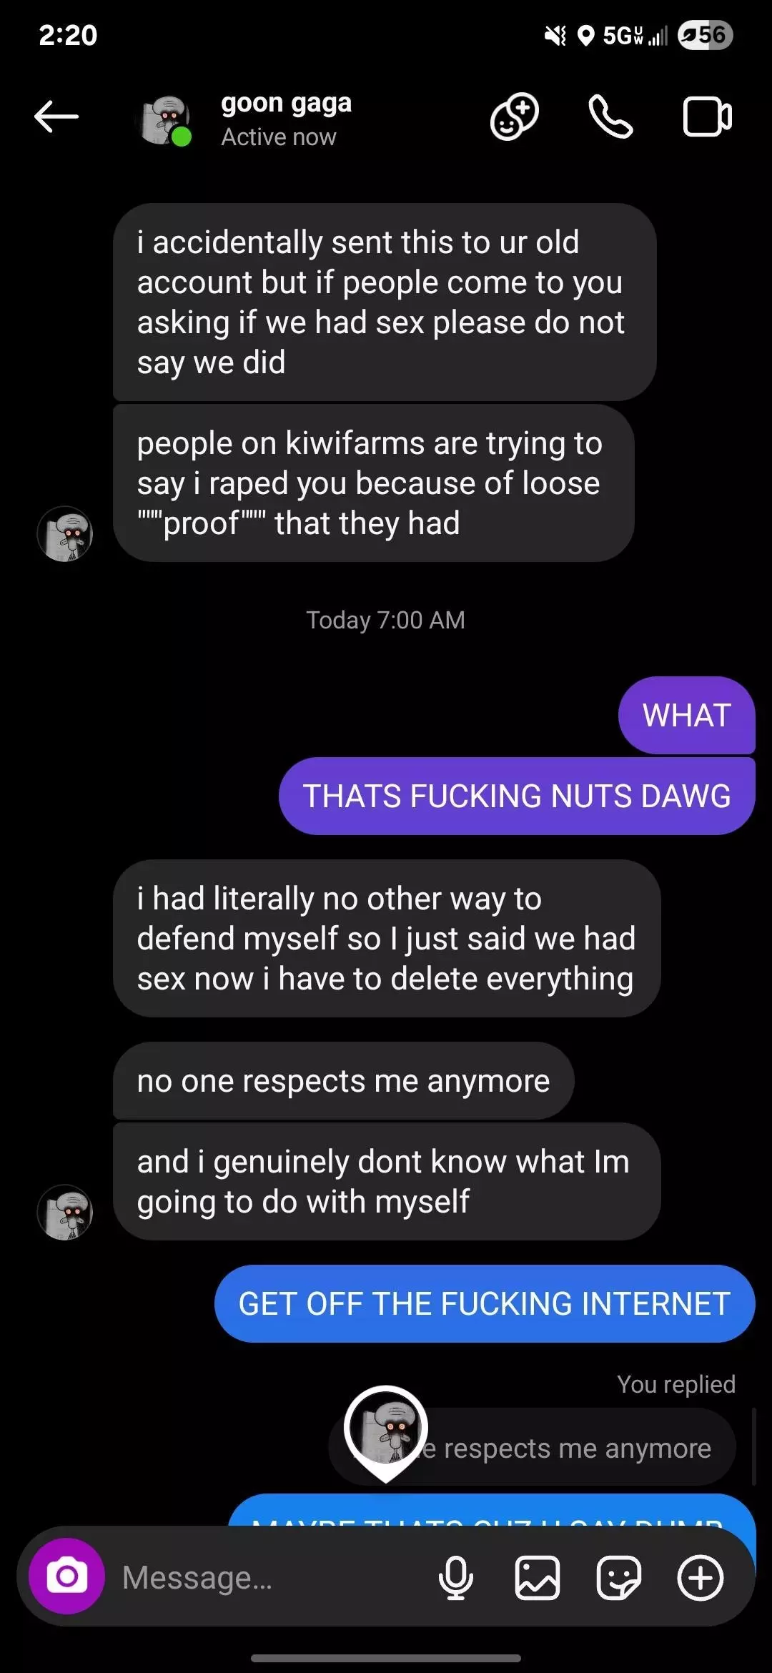The image size is (772, 1673).
Task: Open the plus menu for more options
Action: [700, 1577]
